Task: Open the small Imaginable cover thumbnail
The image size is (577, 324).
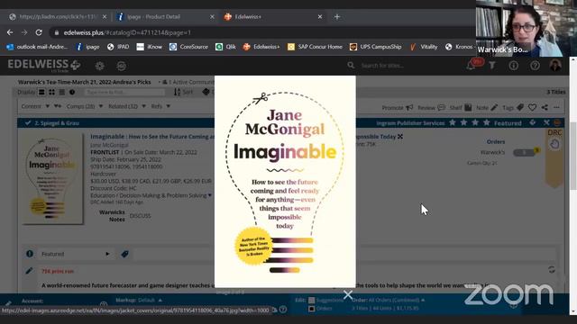Action: tap(52, 179)
